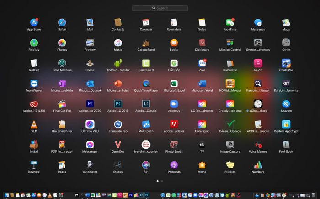Open the Cốc Cốc browser

(x=174, y=63)
